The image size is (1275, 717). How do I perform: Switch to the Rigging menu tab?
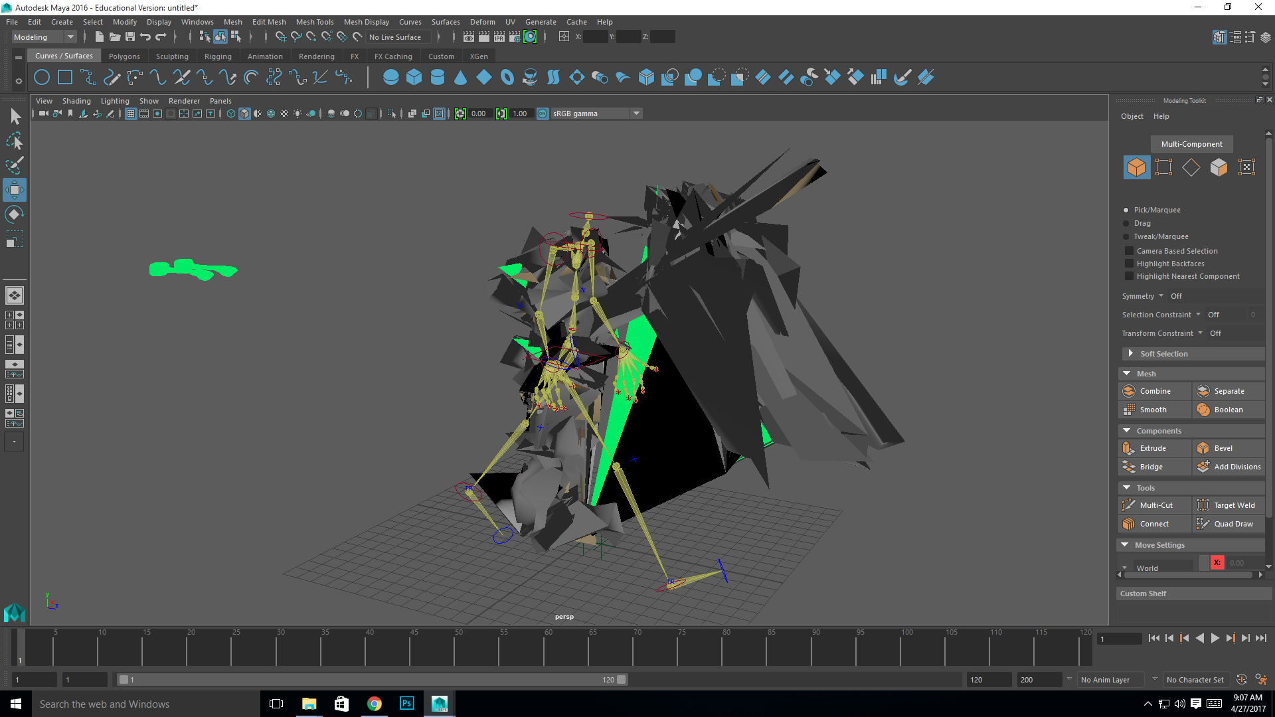[x=218, y=56]
